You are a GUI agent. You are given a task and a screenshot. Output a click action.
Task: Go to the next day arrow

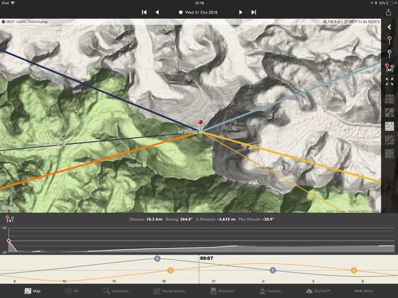tap(240, 12)
